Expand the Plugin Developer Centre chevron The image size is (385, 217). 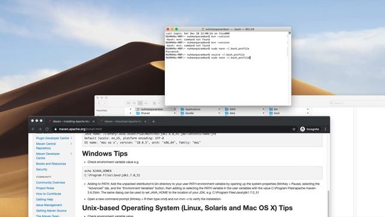(71, 138)
